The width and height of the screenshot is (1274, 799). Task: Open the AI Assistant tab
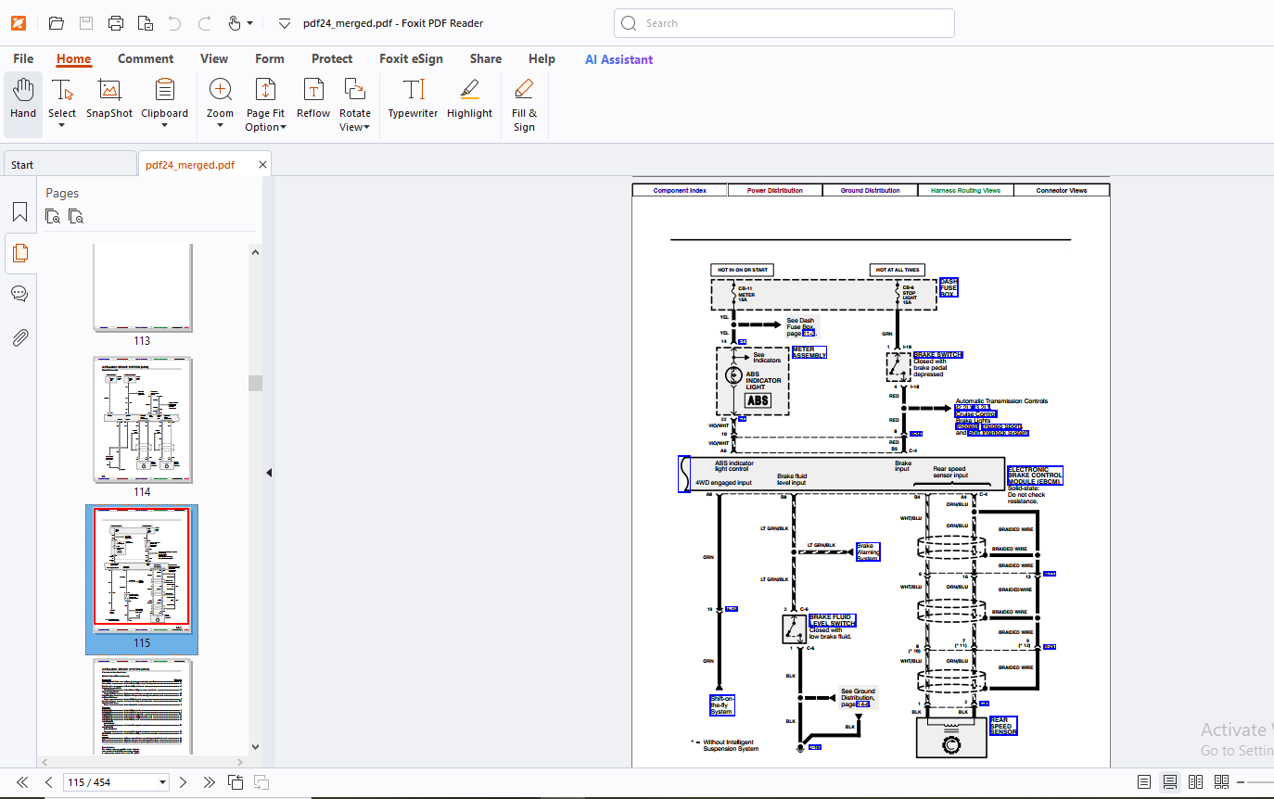click(618, 59)
